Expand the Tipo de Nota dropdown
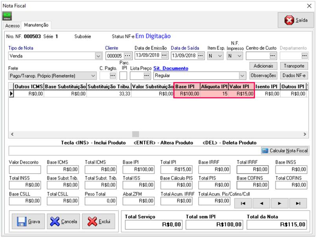This screenshot has width=317, height=238. (x=98, y=56)
